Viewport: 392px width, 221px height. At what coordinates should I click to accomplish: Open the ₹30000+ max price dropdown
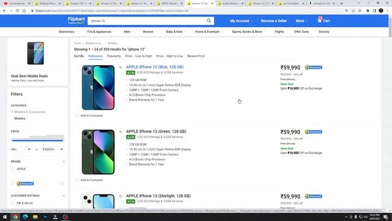tap(53, 149)
